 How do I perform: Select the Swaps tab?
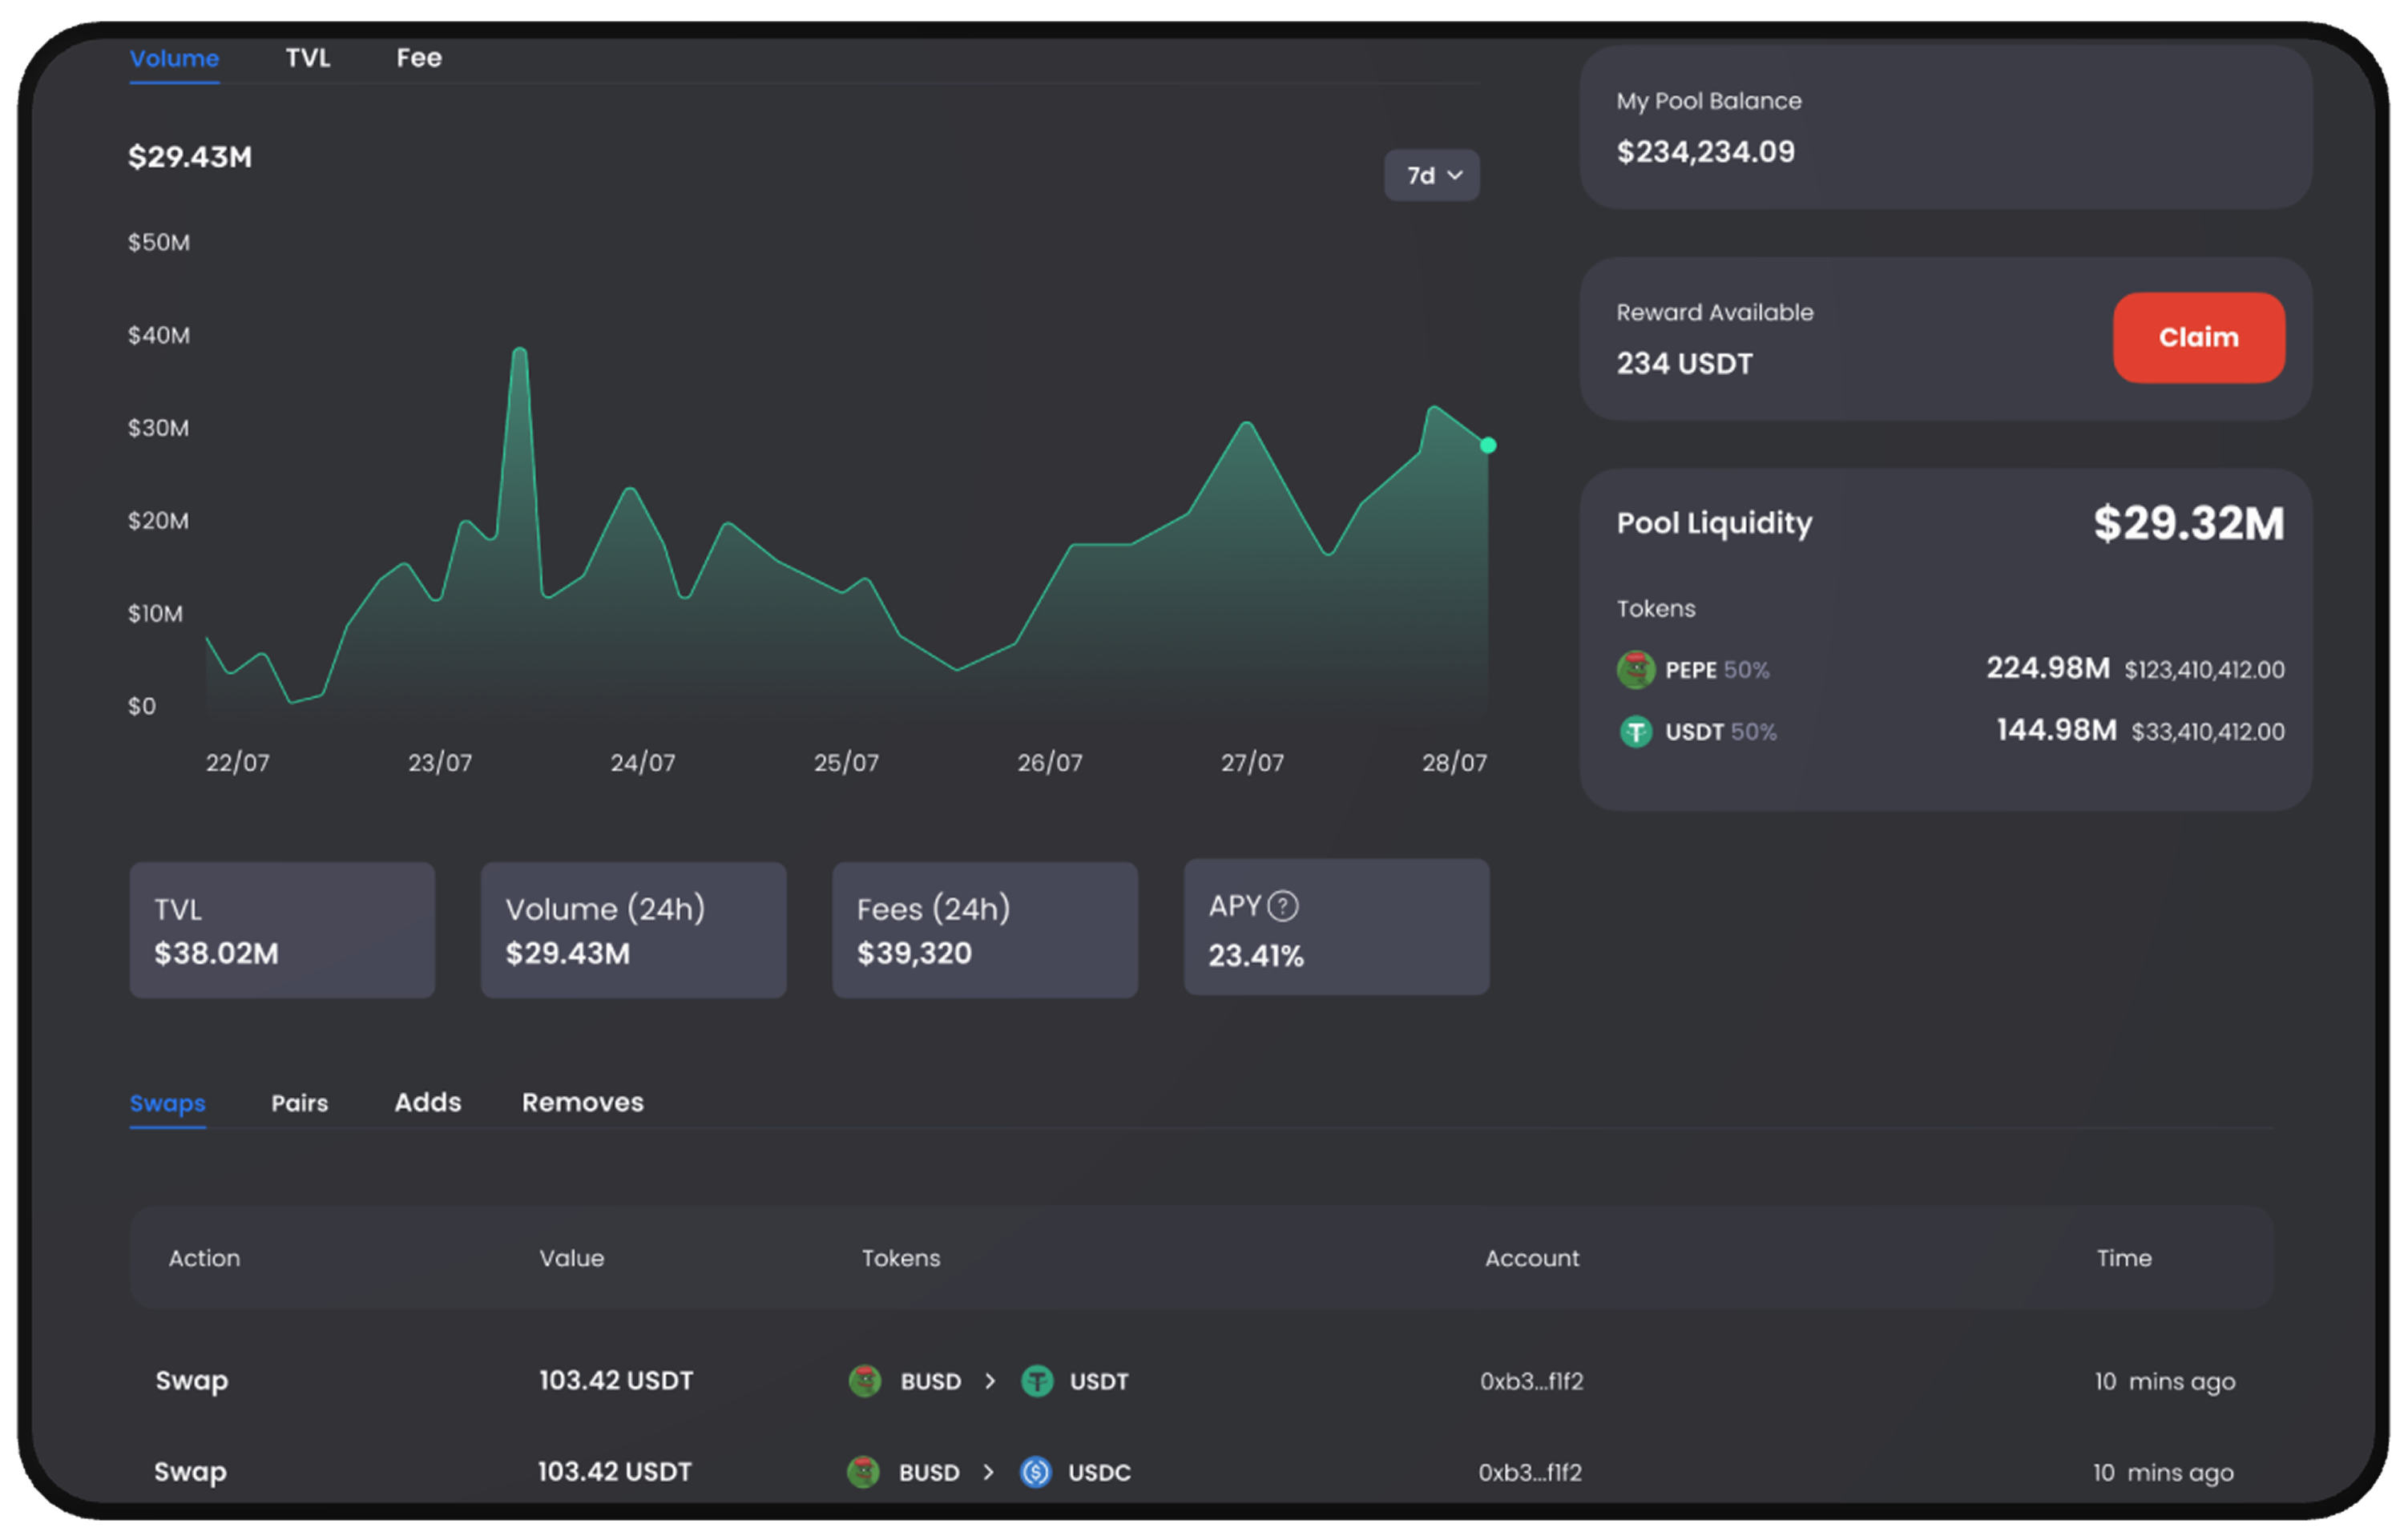pyautogui.click(x=167, y=1103)
